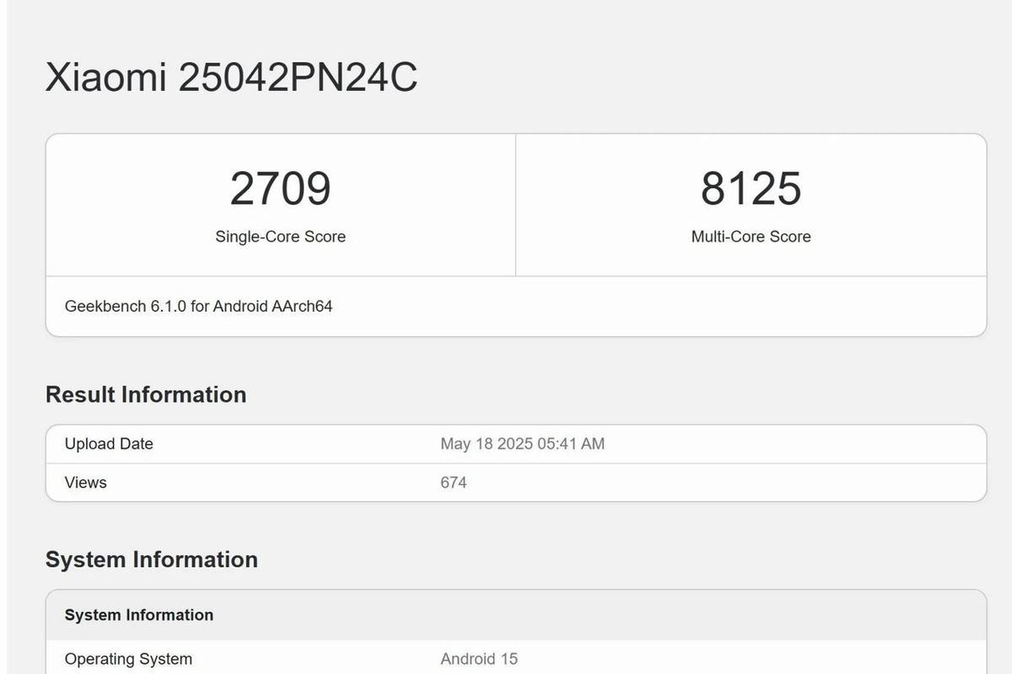Click the System Information table header row
The width and height of the screenshot is (1012, 674).
click(516, 615)
